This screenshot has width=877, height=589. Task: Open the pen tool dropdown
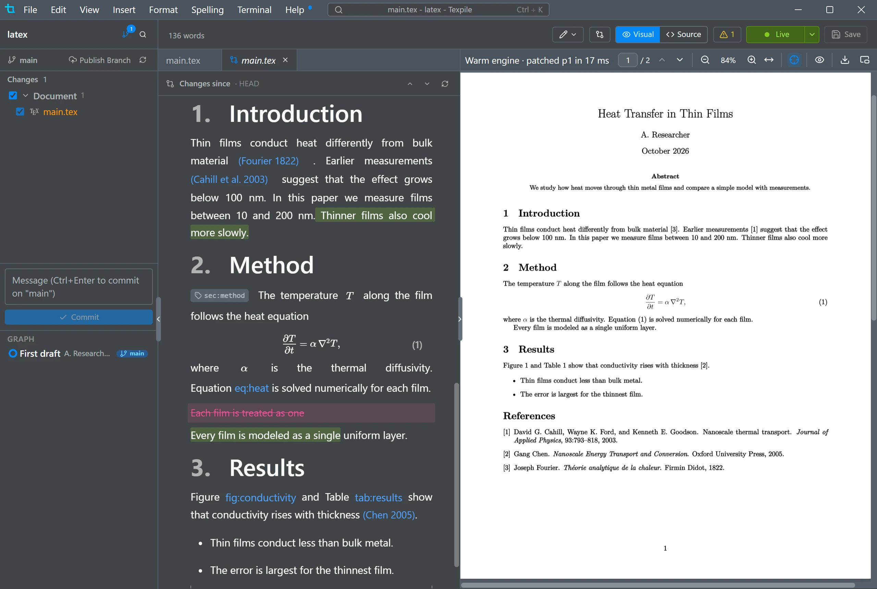567,35
